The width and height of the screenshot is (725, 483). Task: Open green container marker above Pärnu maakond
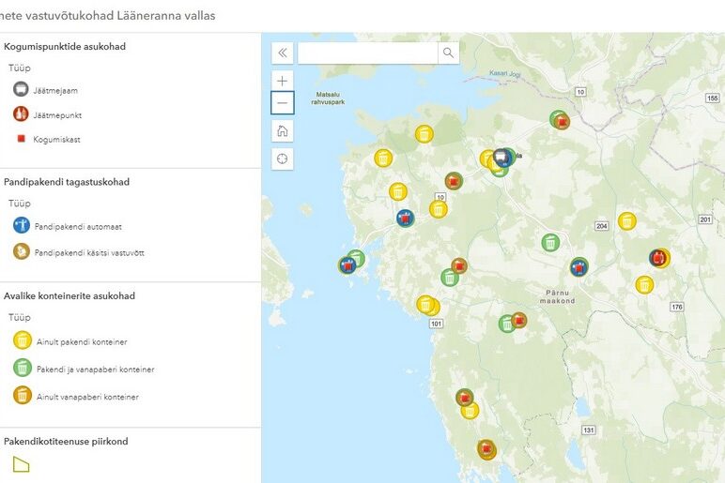pos(550,243)
